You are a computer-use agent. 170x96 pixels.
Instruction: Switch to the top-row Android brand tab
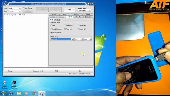pyautogui.click(x=53, y=17)
